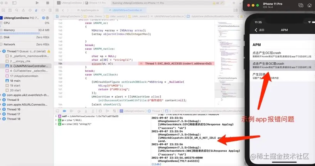The image size is (315, 166).
Task: Open the tableView:didSelectRowAtIndexPath method jump bar item
Action: point(211,17)
